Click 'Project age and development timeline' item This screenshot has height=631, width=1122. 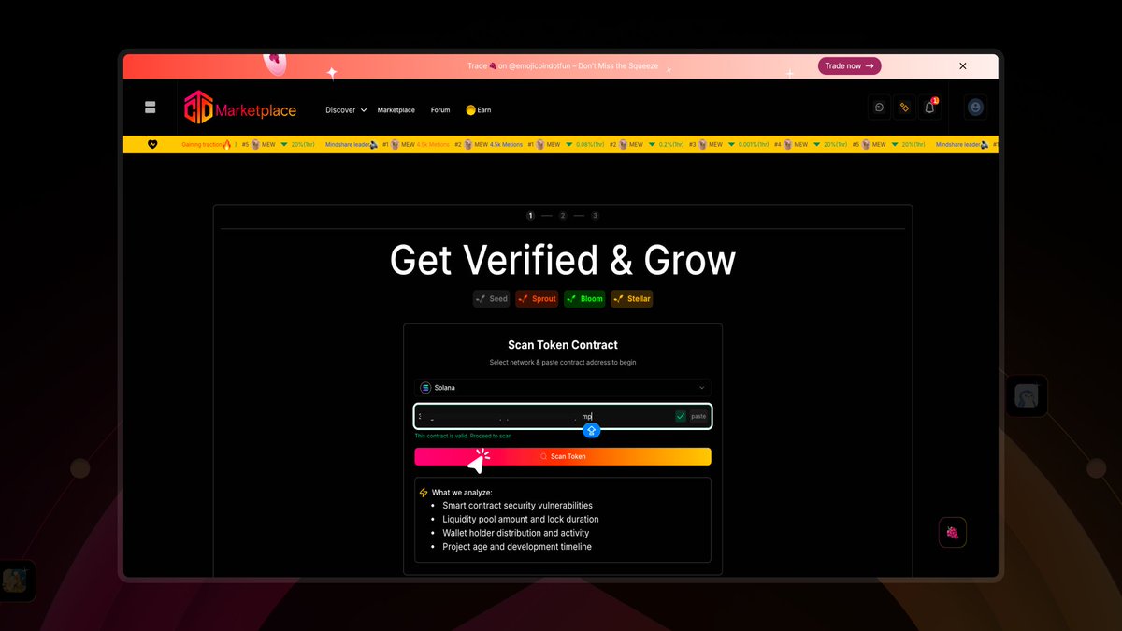(517, 547)
